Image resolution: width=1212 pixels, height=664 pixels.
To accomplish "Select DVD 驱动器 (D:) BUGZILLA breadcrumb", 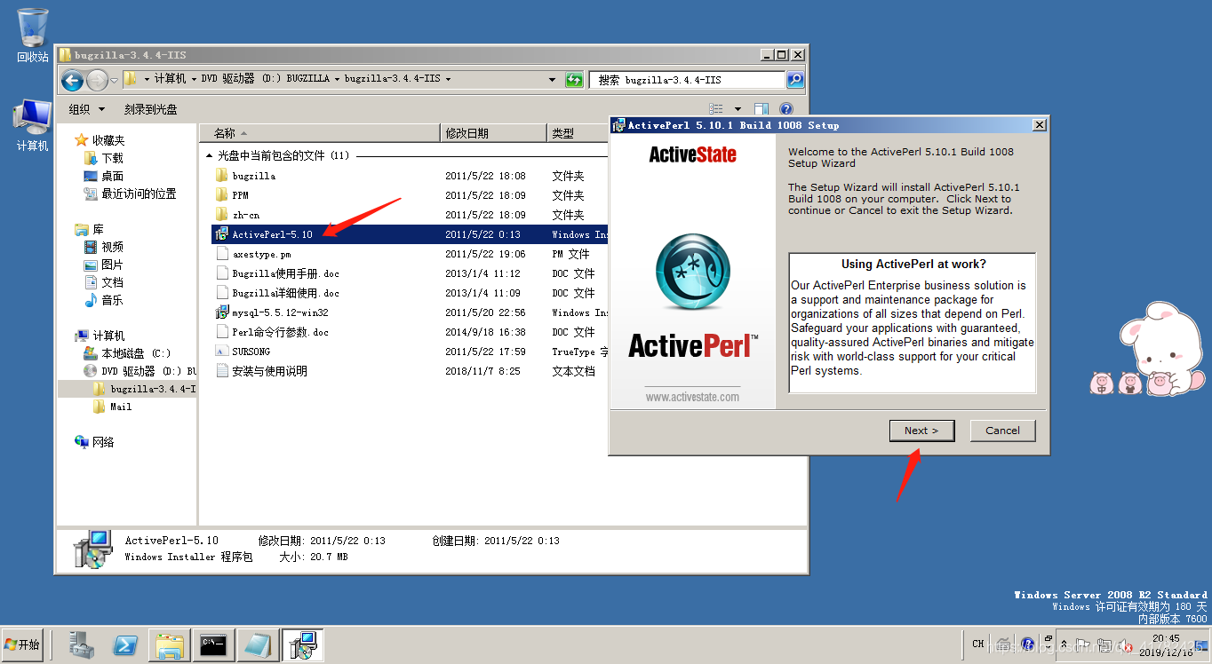I will (x=265, y=79).
